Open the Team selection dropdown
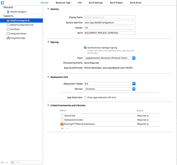 (x=110, y=58)
